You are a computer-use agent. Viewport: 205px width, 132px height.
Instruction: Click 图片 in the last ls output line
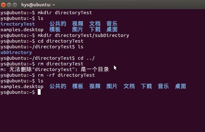click(112, 87)
